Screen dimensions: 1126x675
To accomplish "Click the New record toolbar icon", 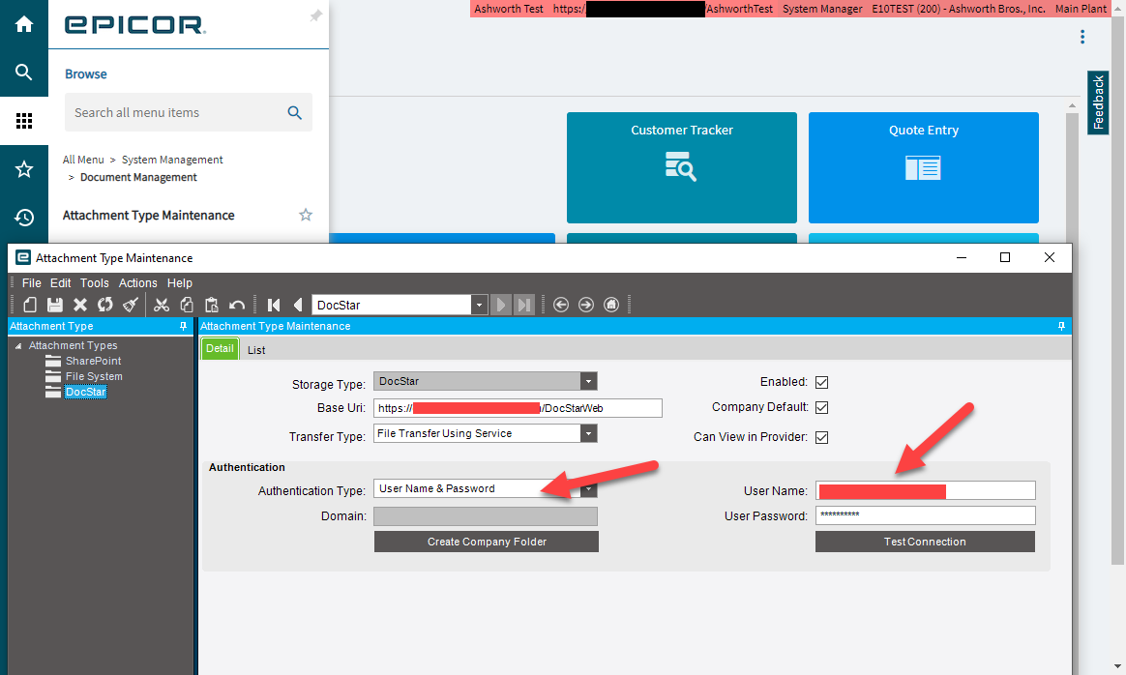I will (x=29, y=306).
